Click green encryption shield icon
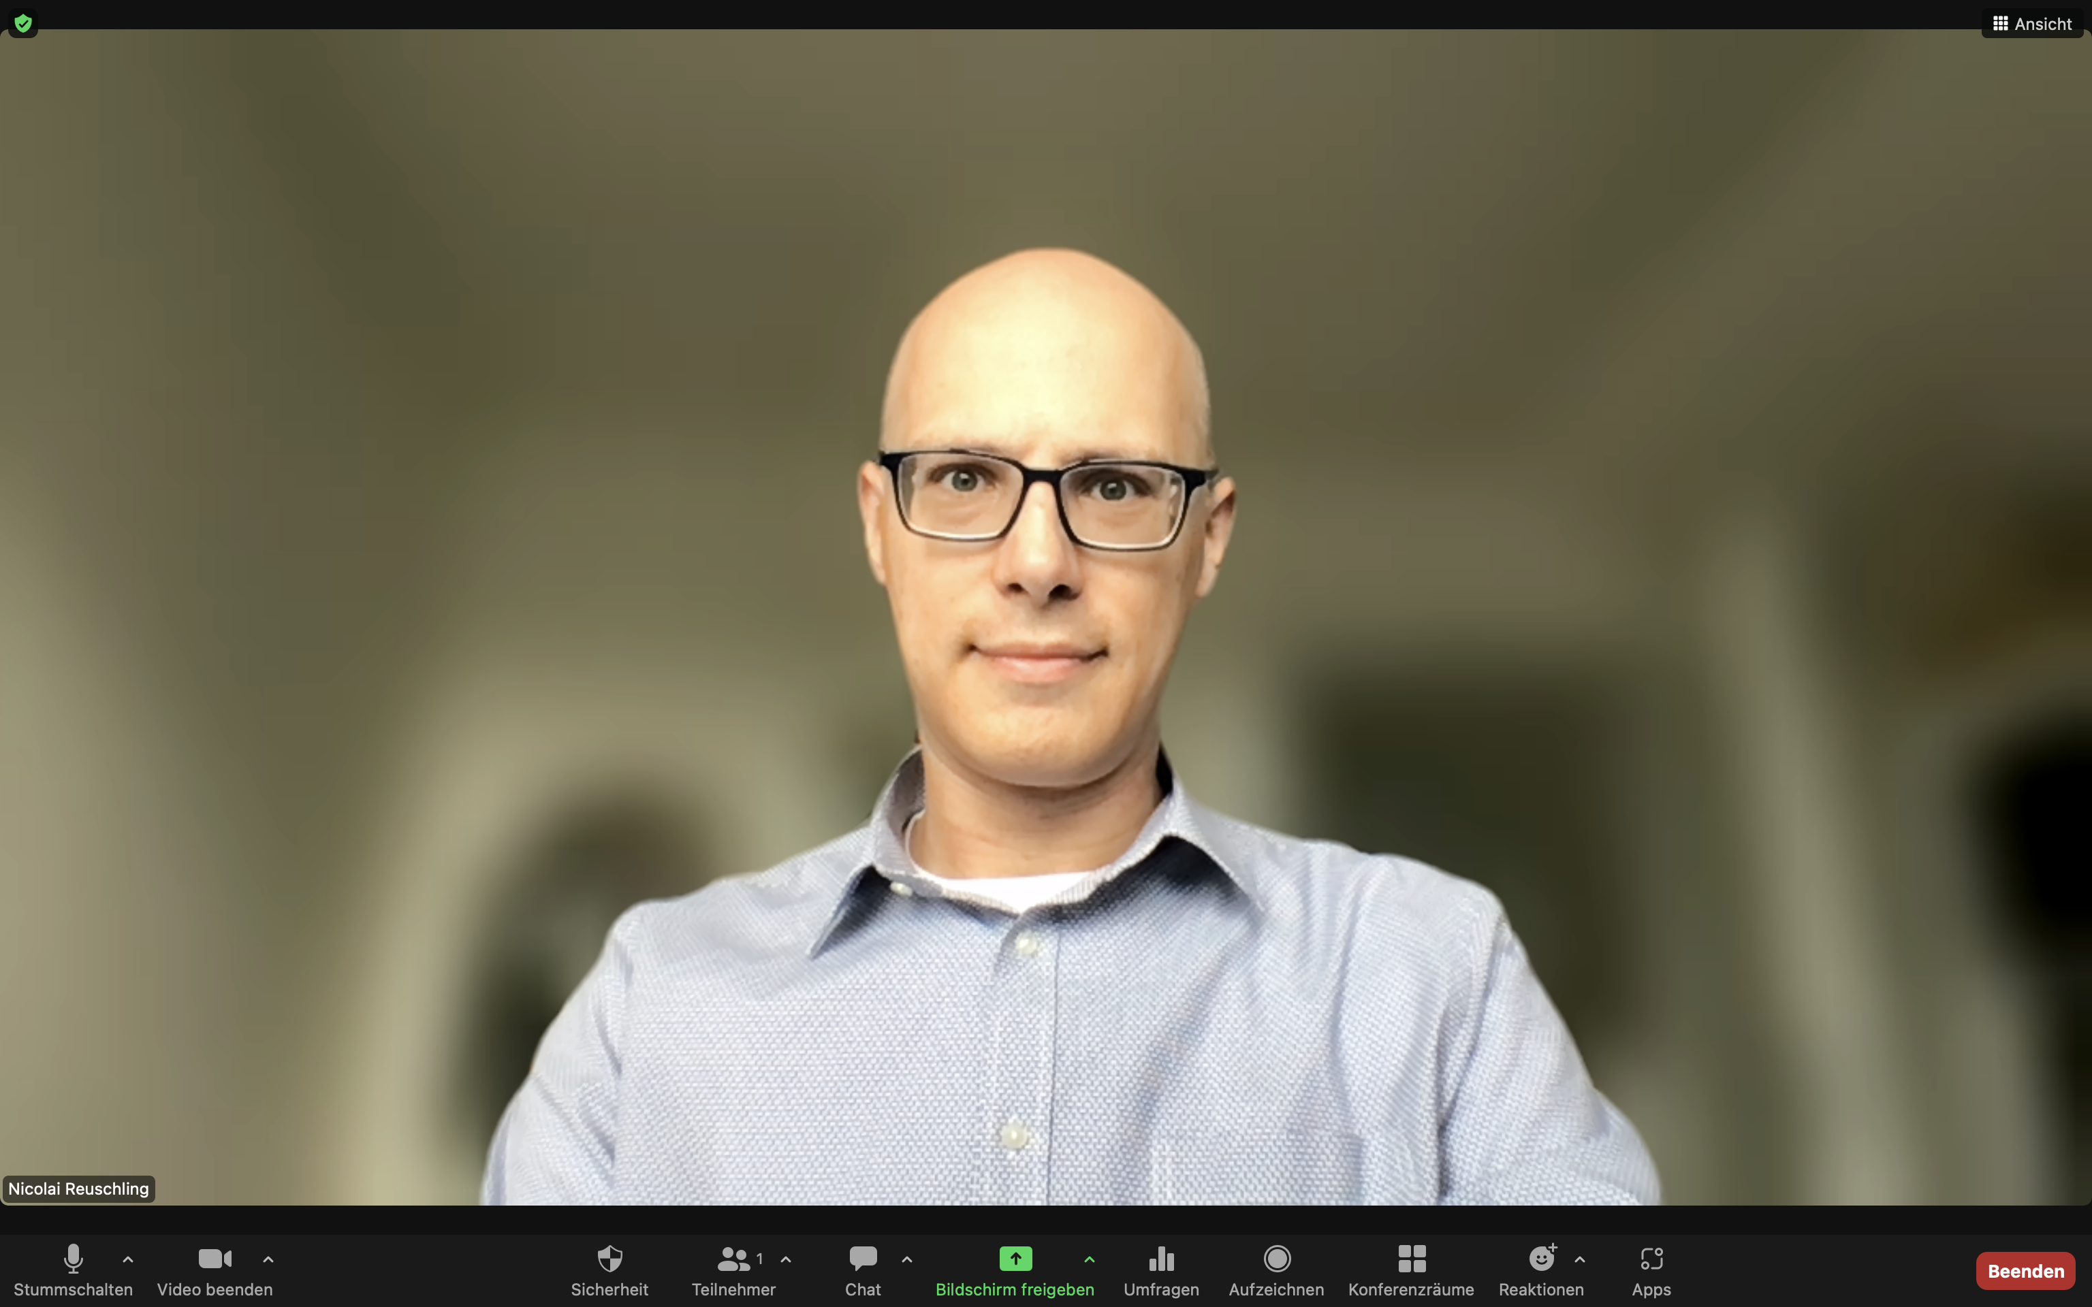 (23, 23)
